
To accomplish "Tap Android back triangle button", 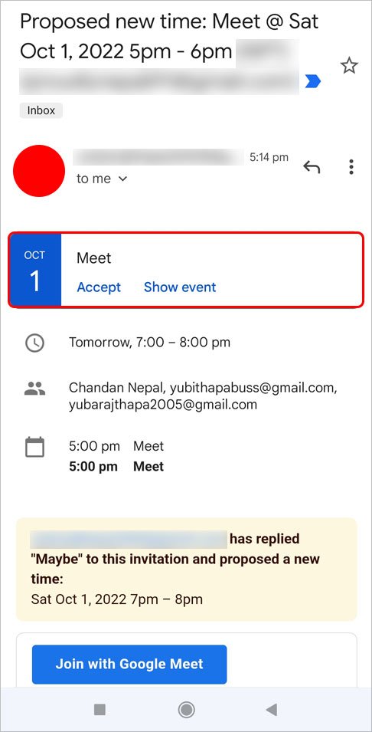I will coord(271,710).
